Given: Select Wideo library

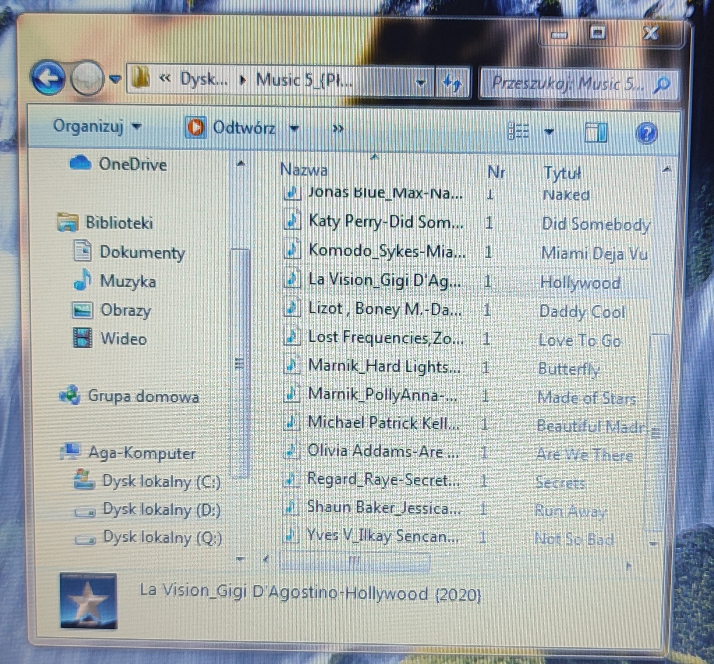Looking at the screenshot, I should 110,338.
